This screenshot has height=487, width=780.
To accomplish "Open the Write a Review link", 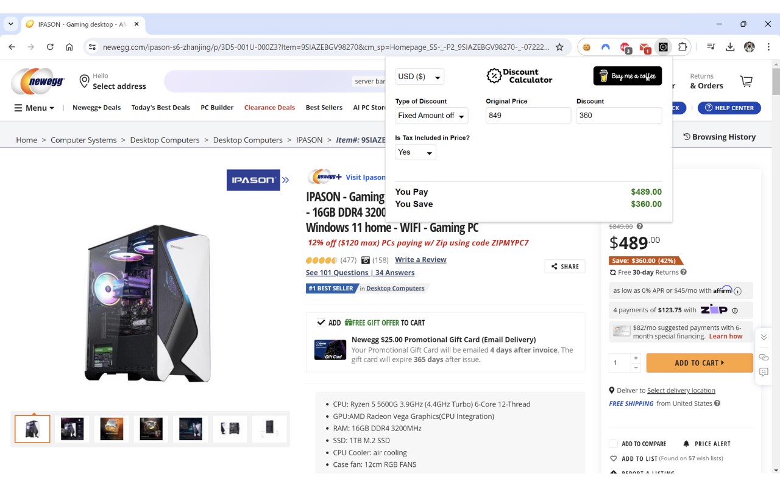I will 420,260.
